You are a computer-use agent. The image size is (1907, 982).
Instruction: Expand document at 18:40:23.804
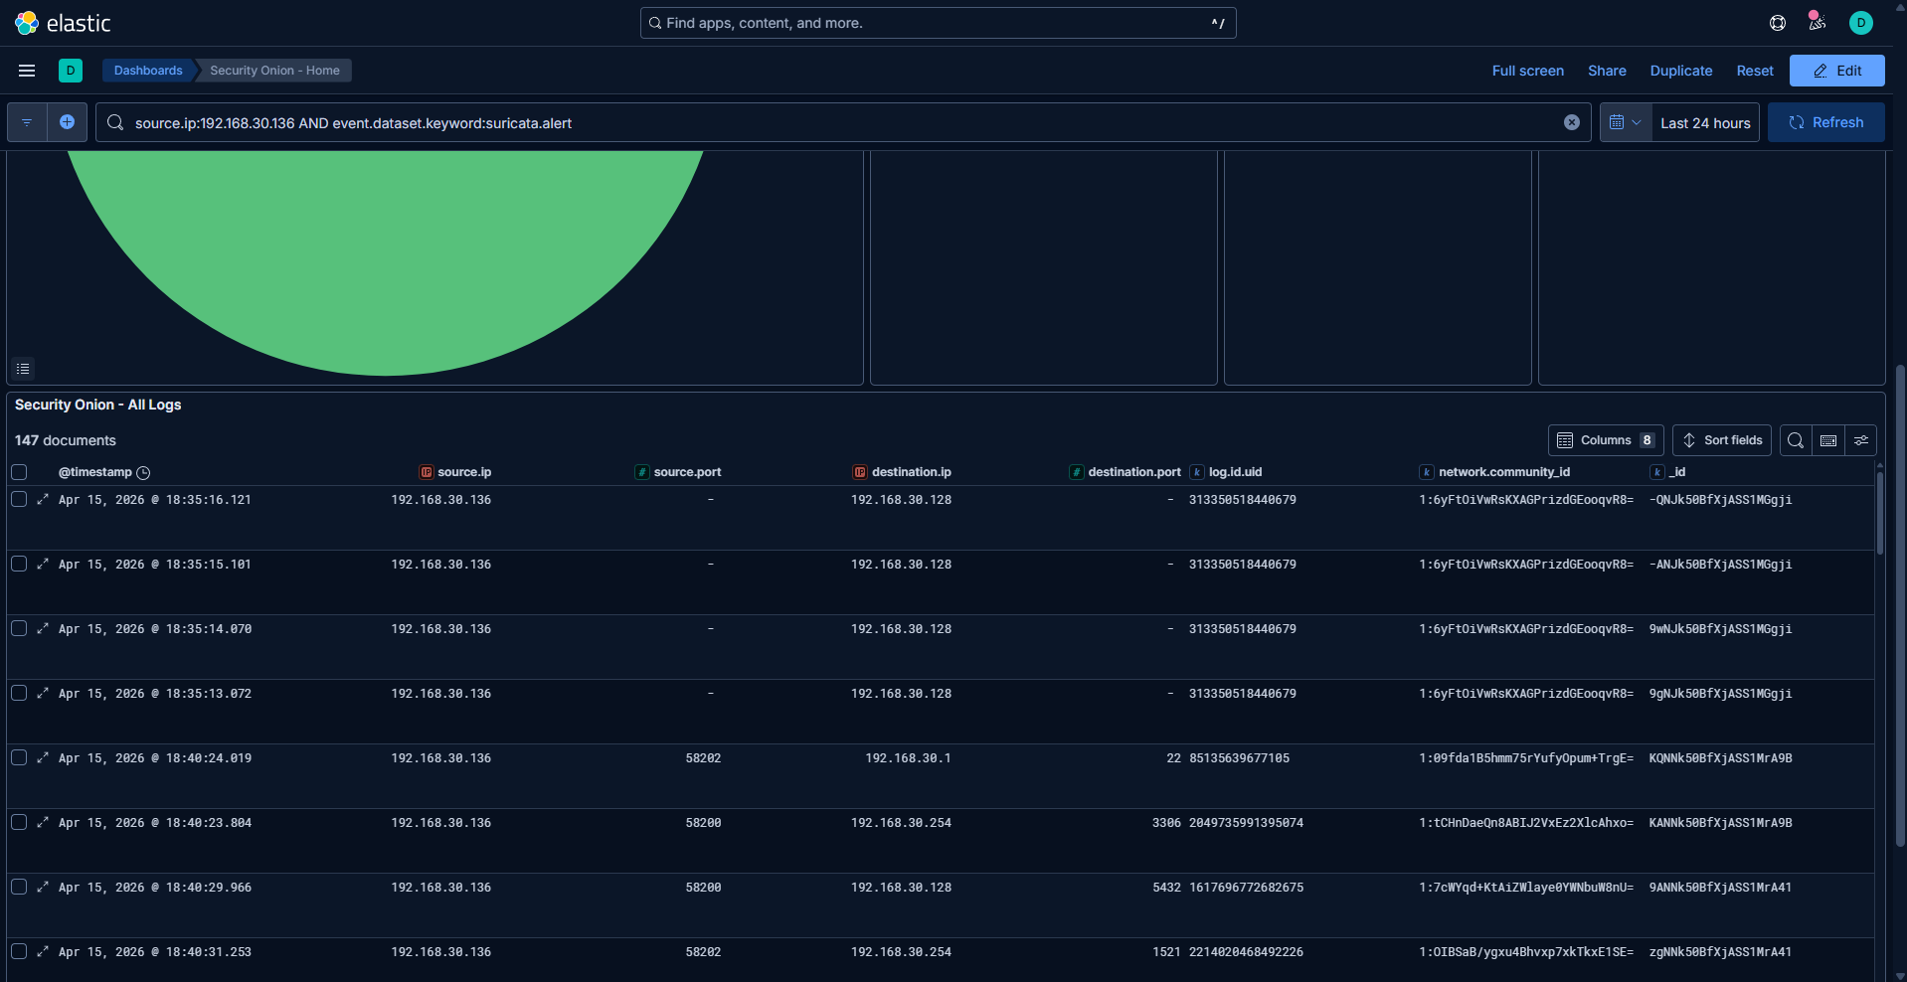click(x=43, y=823)
